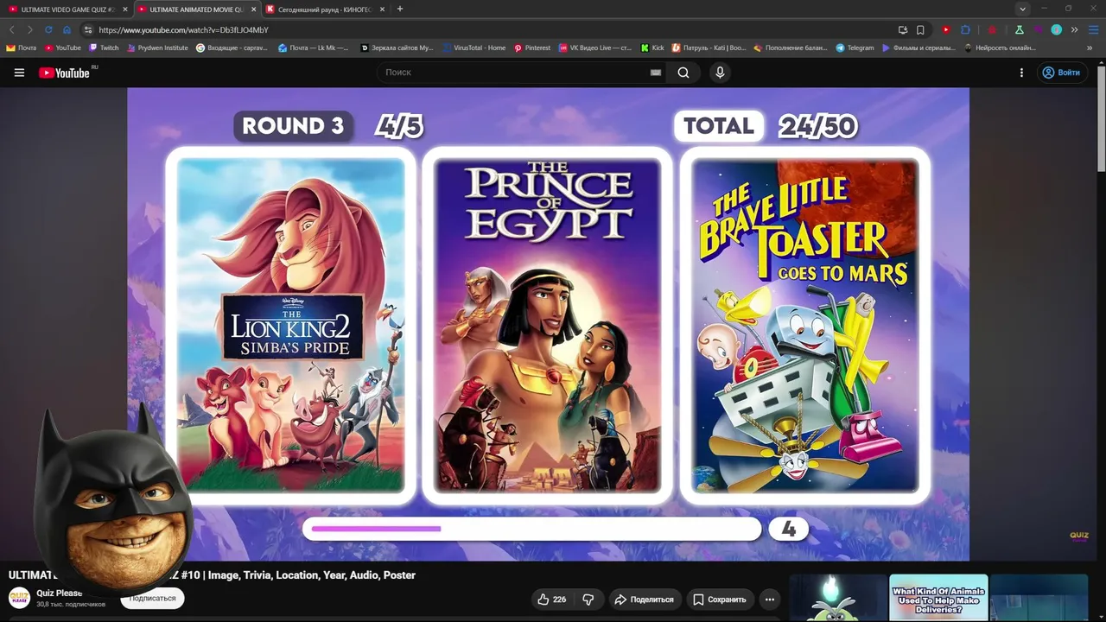Click the YouTube search magnifier button
The width and height of the screenshot is (1106, 622).
pos(683,73)
